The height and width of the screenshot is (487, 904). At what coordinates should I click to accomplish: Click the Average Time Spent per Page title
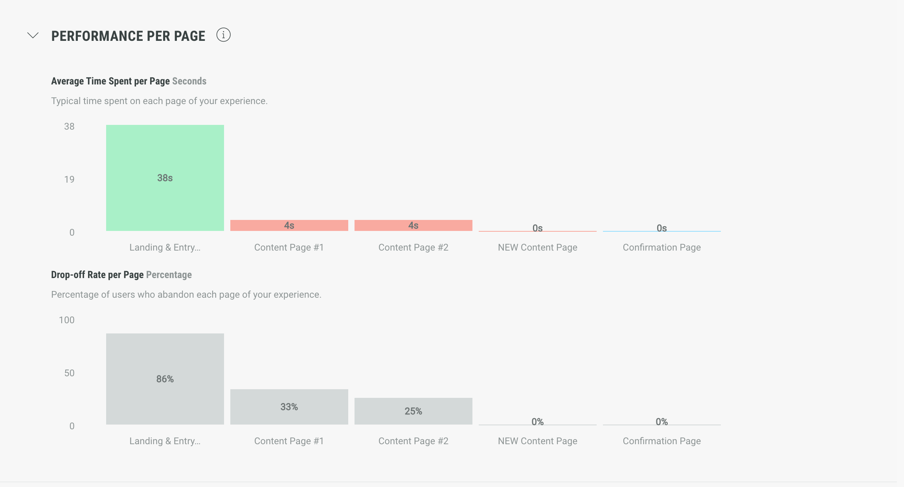coord(110,81)
